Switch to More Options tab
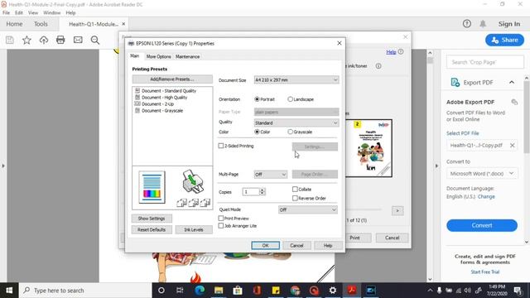 click(158, 56)
